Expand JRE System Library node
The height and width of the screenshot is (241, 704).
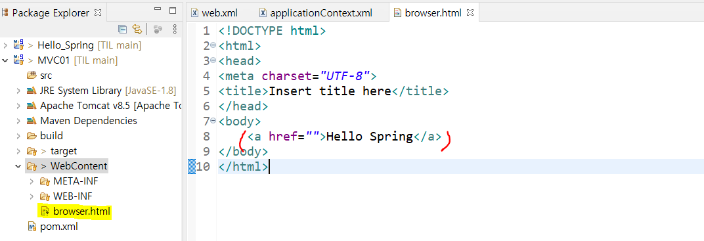coord(18,91)
